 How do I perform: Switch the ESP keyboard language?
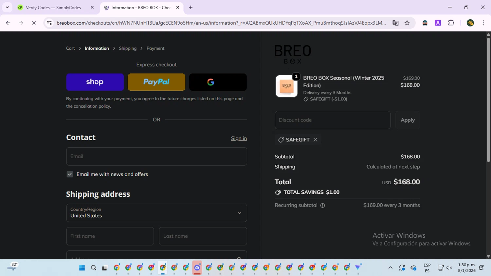tap(427, 268)
